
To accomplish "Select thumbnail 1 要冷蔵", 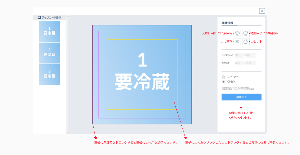I will (49, 31).
